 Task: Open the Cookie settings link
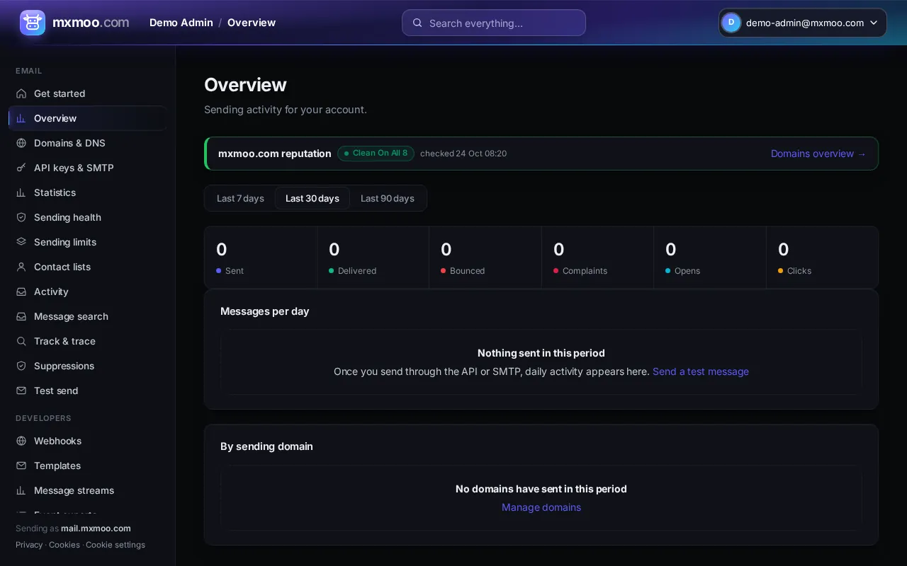(x=116, y=545)
